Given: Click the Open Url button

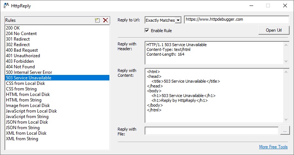Looking at the screenshot, I should click(x=274, y=30).
